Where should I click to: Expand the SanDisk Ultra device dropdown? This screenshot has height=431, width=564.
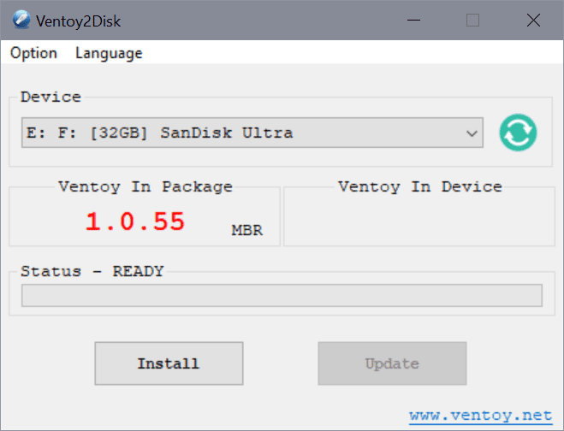pos(252,133)
